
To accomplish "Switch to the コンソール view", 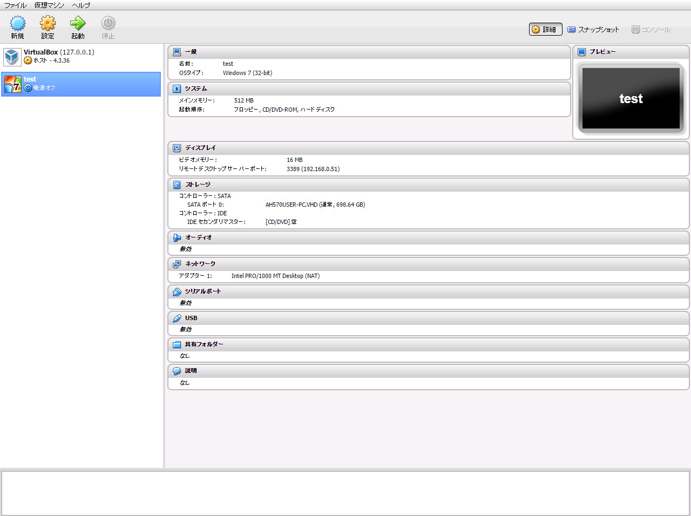I will [x=651, y=30].
